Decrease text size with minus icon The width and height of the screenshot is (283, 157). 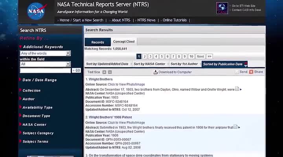tap(110, 72)
